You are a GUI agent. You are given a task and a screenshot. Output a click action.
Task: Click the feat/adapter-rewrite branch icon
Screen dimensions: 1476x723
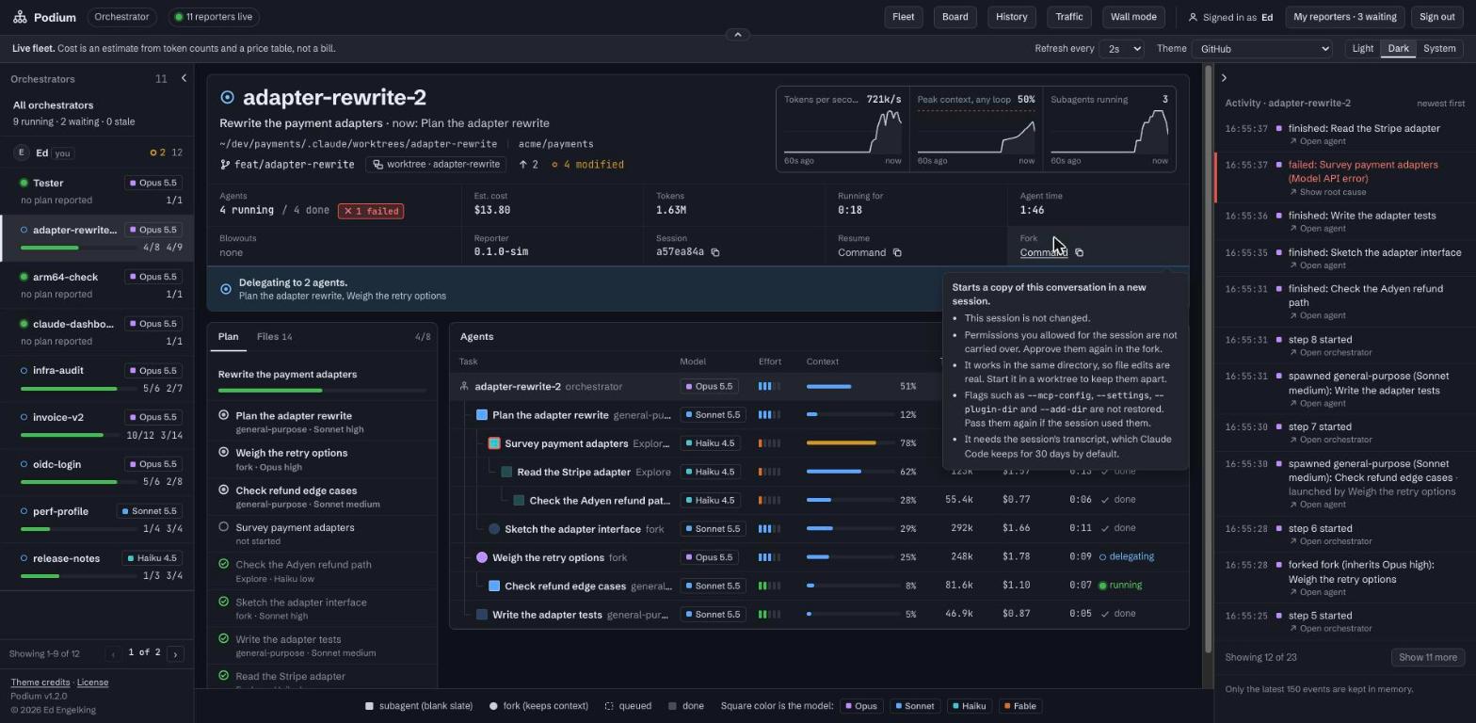click(225, 165)
